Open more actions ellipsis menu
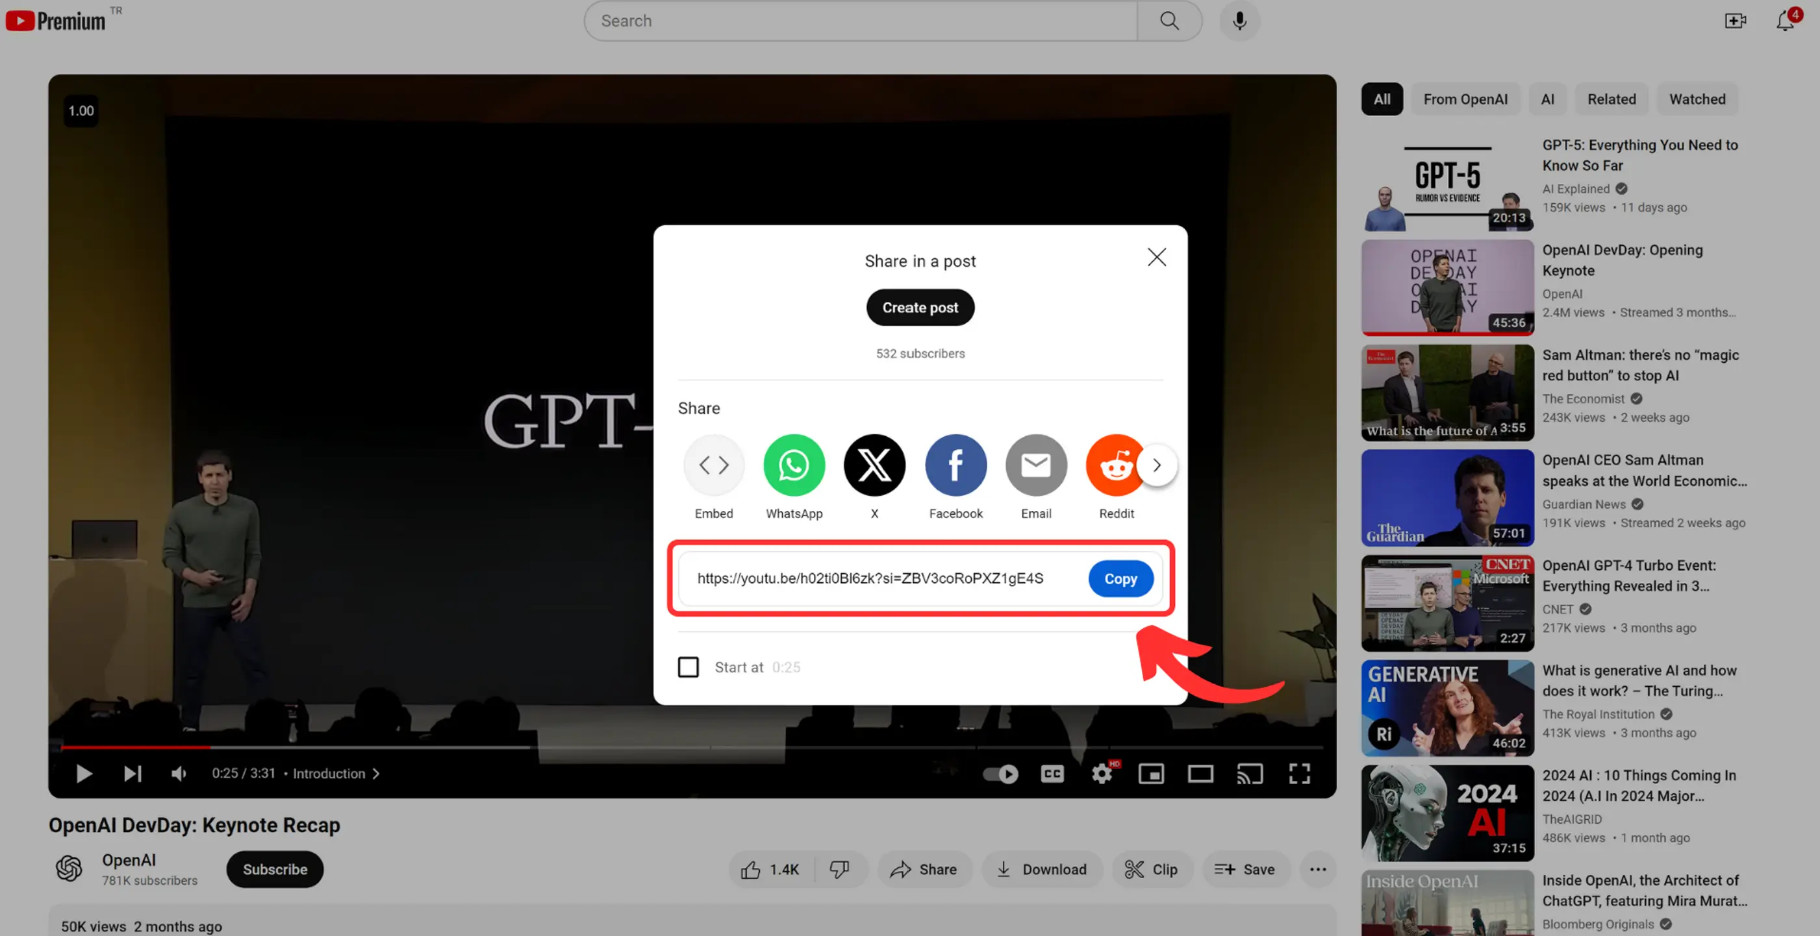Image resolution: width=1820 pixels, height=936 pixels. coord(1318,869)
